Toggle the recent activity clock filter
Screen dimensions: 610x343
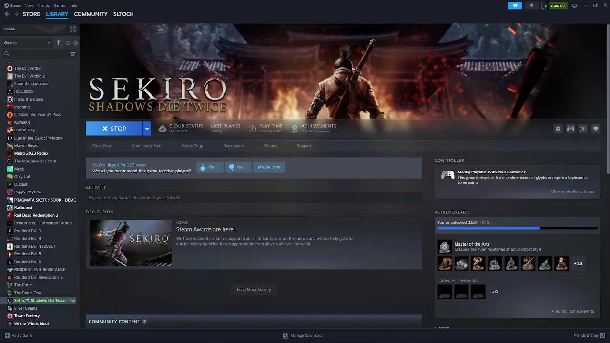point(68,43)
